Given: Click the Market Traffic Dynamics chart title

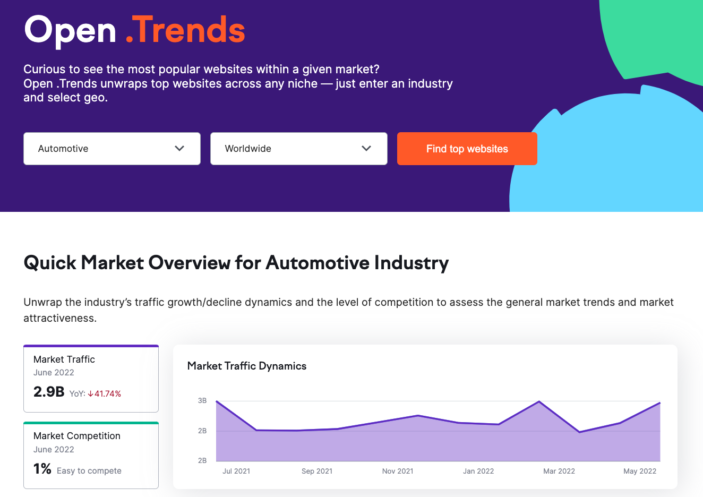Looking at the screenshot, I should (x=247, y=366).
